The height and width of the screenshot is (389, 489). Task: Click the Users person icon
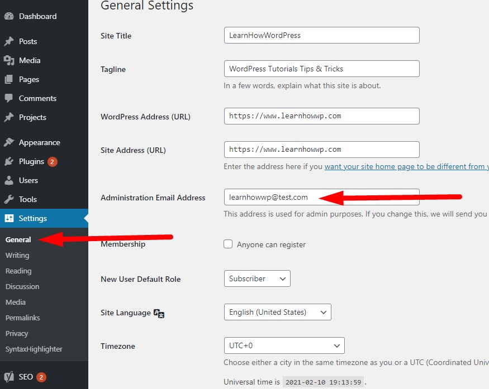pyautogui.click(x=9, y=180)
